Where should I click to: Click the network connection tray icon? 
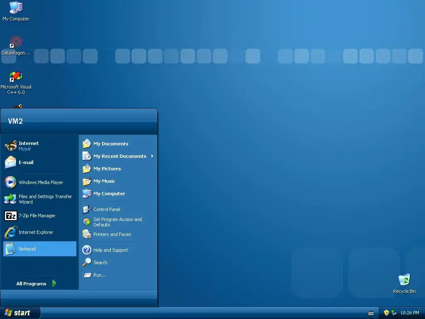[394, 313]
